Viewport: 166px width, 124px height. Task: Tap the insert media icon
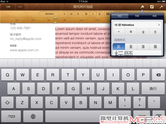(x=152, y=7)
